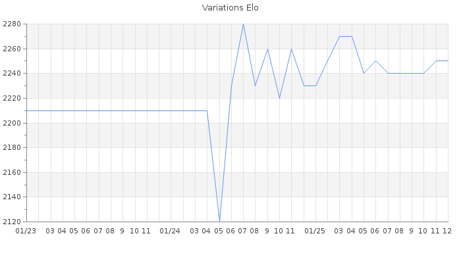Click the flat 2270 plateau on the line
Image resolution: width=461 pixels, height=263 pixels.
click(x=346, y=36)
